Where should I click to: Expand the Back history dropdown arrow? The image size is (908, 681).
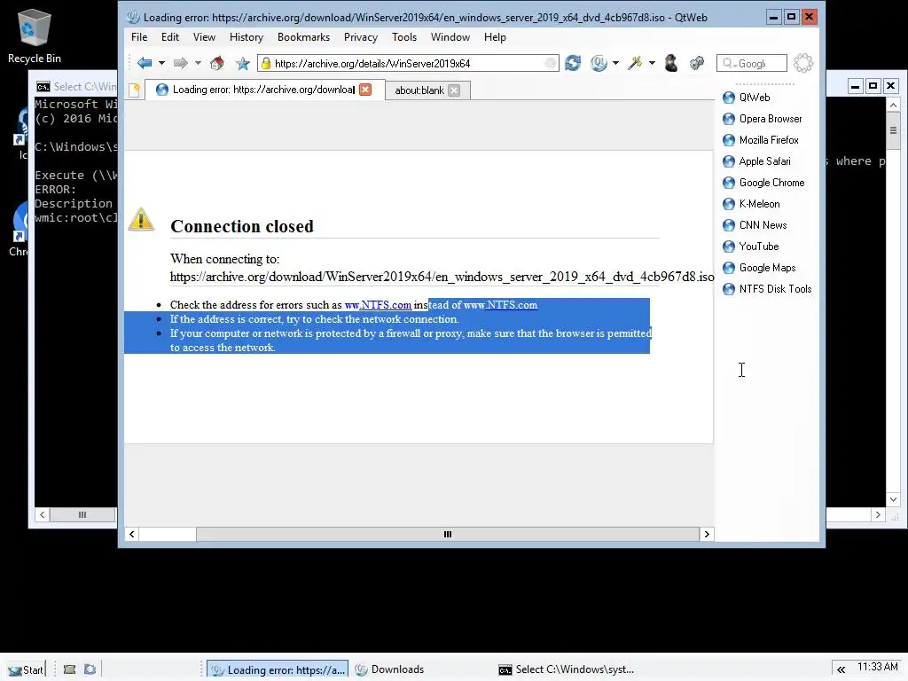(161, 63)
